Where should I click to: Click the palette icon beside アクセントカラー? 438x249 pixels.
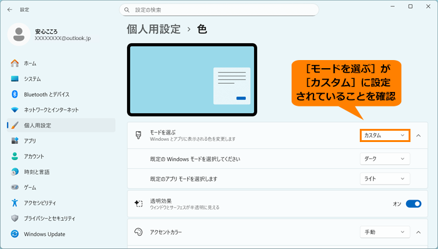pos(138,232)
